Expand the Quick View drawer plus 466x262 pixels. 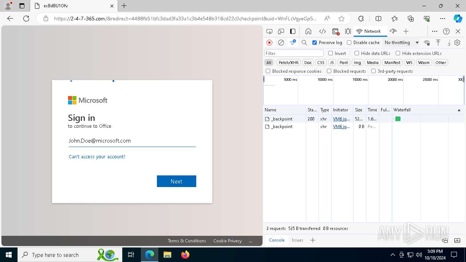coord(313,240)
